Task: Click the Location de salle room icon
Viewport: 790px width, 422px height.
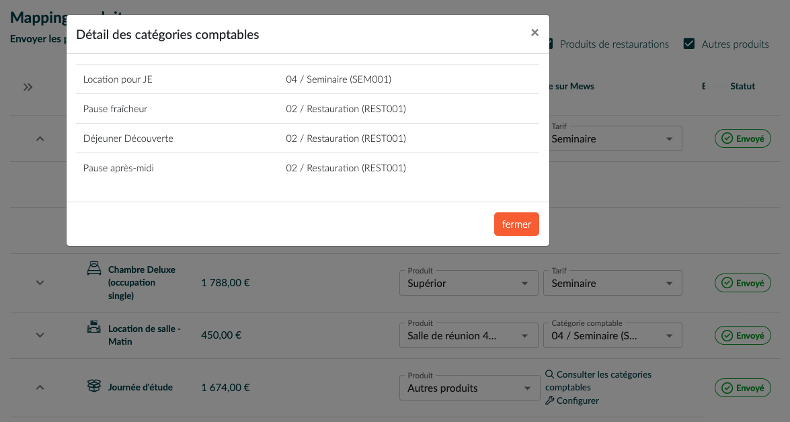Action: tap(94, 328)
